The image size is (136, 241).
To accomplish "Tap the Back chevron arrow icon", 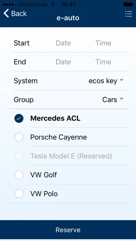I will tap(6, 13).
